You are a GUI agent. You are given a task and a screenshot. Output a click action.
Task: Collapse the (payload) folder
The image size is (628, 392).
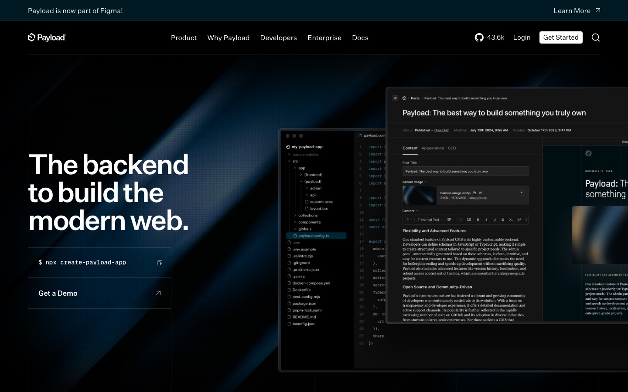pyautogui.click(x=310, y=182)
